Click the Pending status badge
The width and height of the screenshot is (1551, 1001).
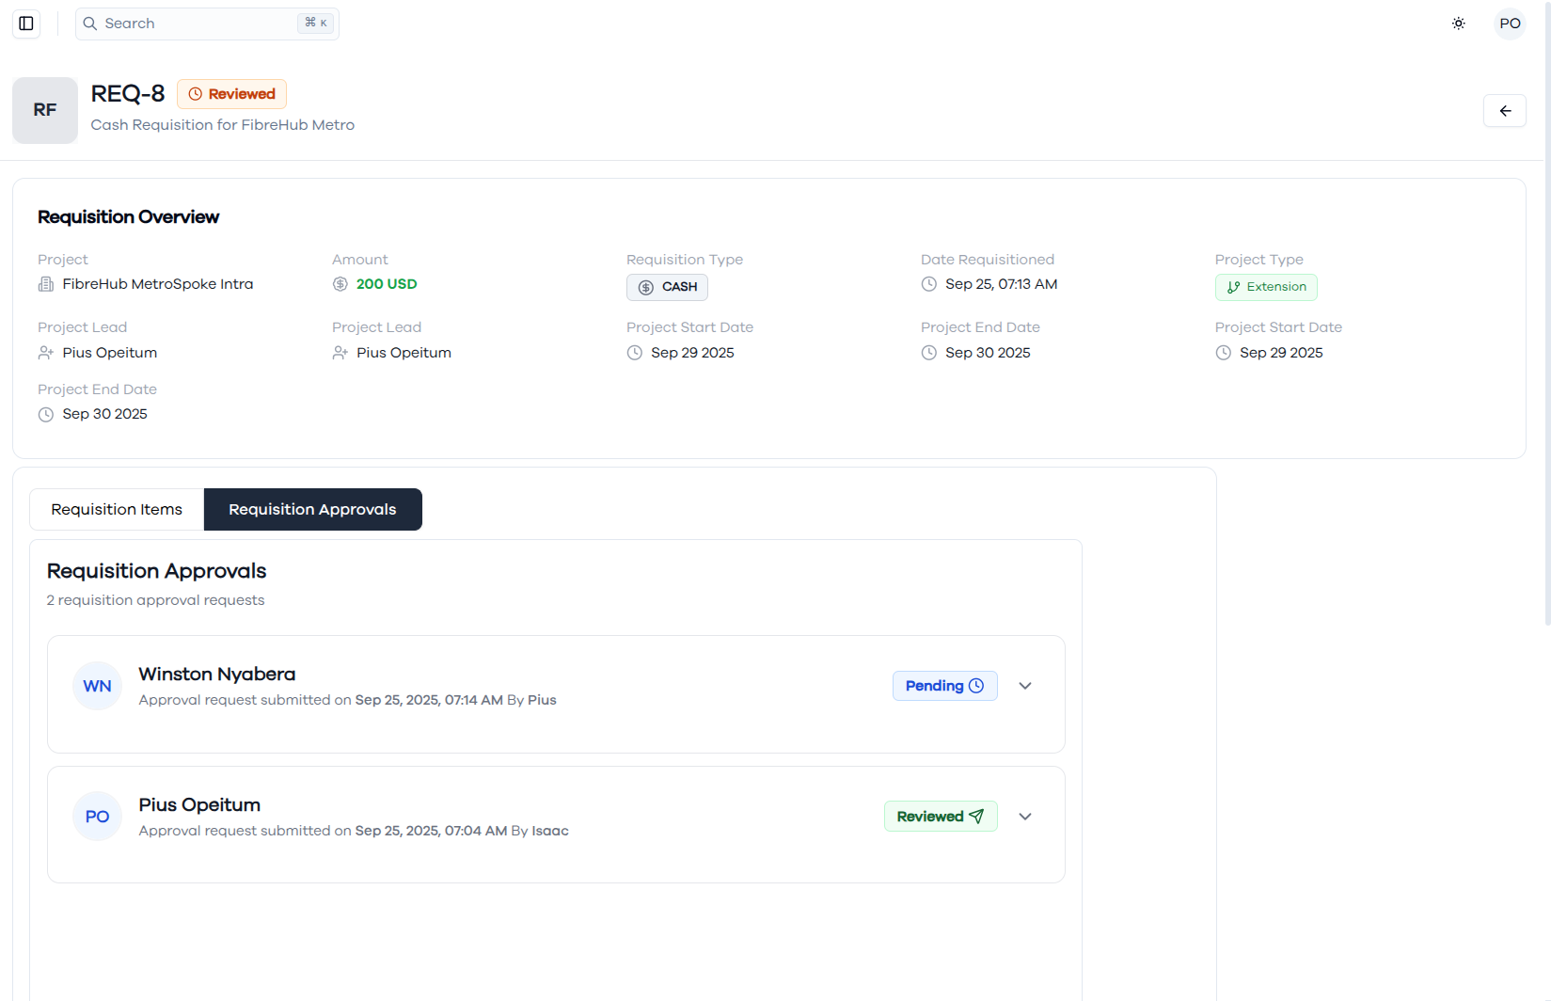(x=944, y=686)
